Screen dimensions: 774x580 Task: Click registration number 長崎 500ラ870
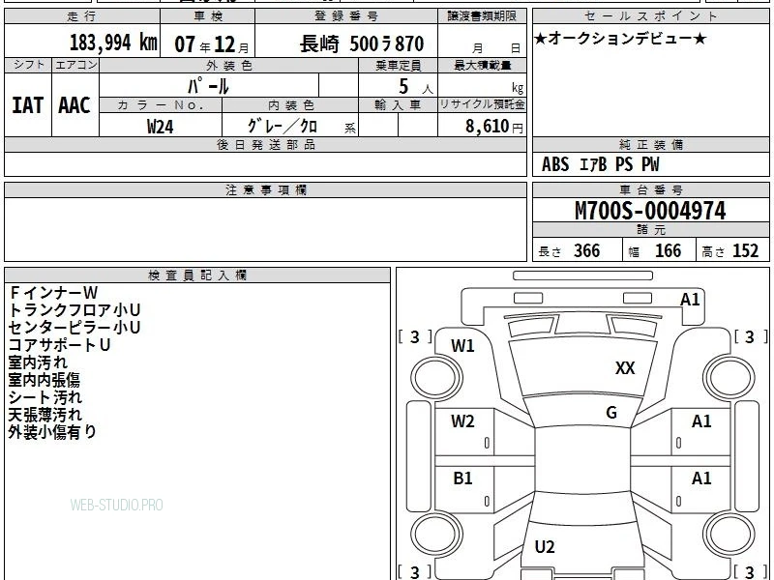[x=362, y=44]
